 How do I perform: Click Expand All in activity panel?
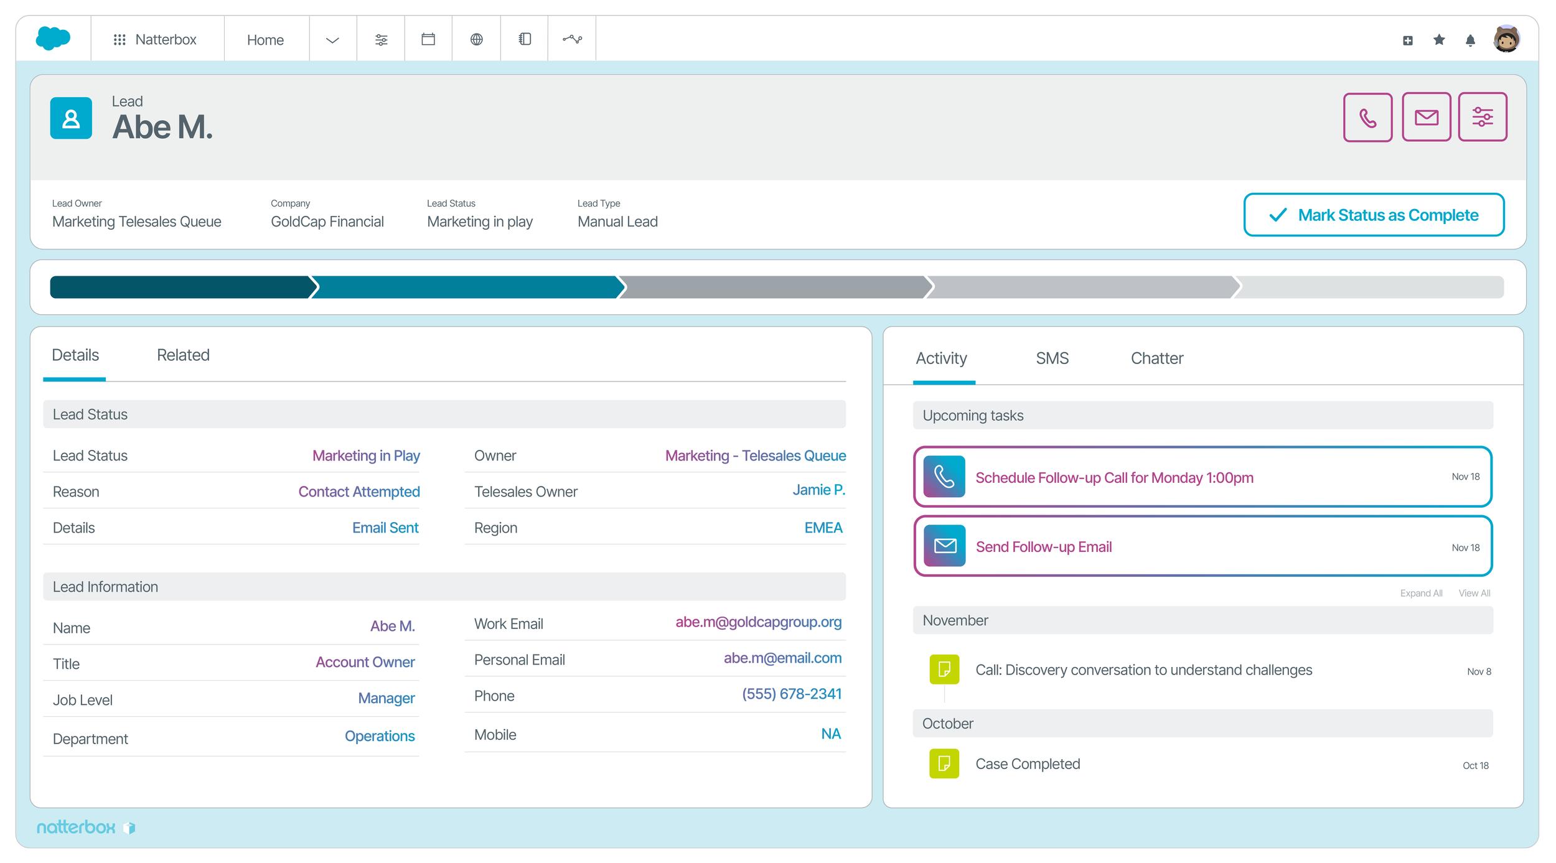click(x=1421, y=593)
